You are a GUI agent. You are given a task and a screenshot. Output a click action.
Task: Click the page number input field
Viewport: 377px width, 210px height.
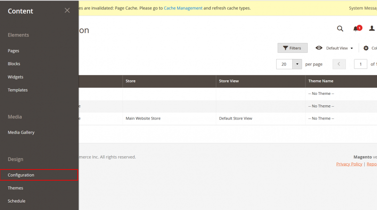[361, 64]
